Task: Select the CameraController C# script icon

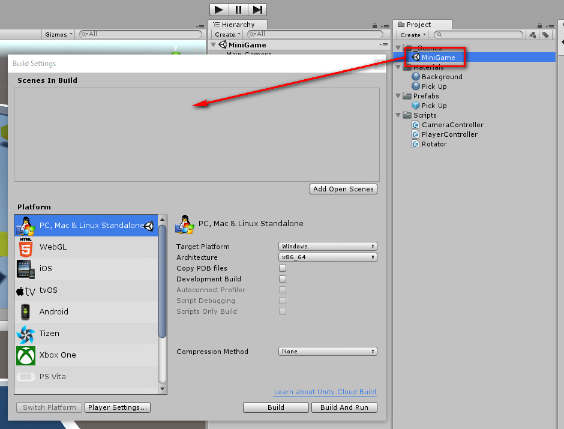Action: (415, 125)
